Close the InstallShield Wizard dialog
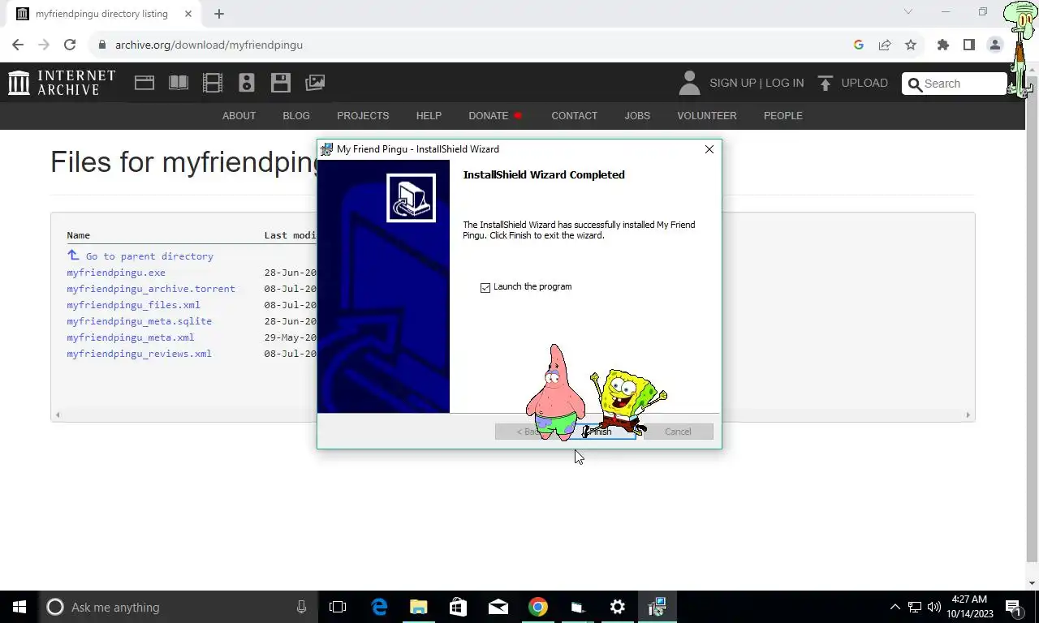 [709, 149]
